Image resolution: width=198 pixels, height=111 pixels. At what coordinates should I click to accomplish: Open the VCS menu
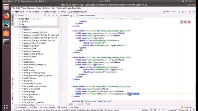(65, 8)
